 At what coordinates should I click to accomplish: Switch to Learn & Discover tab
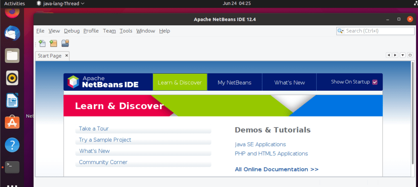180,82
